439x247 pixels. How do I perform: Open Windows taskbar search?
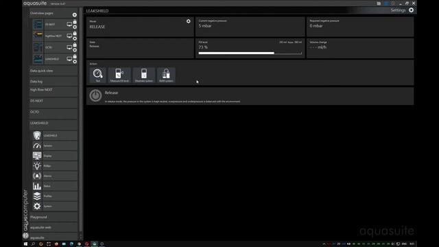[33, 244]
